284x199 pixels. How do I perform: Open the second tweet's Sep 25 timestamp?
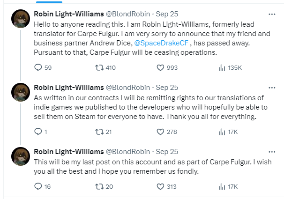tap(167, 88)
